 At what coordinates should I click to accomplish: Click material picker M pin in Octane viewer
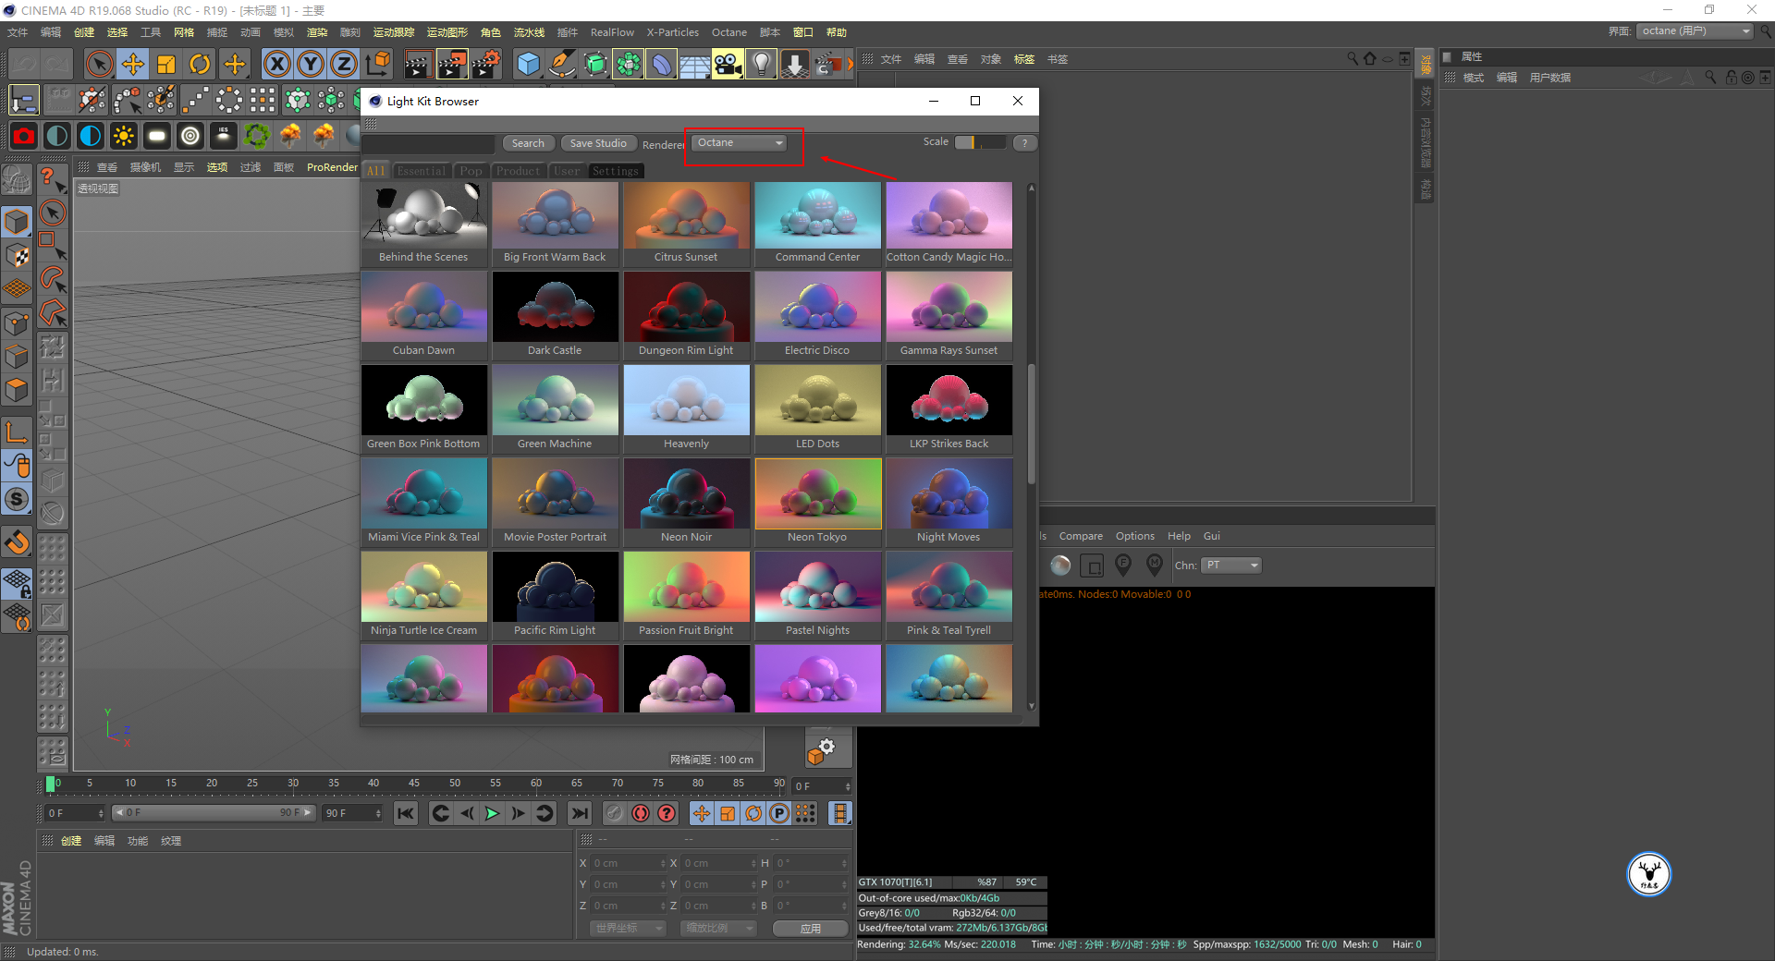pos(1155,565)
